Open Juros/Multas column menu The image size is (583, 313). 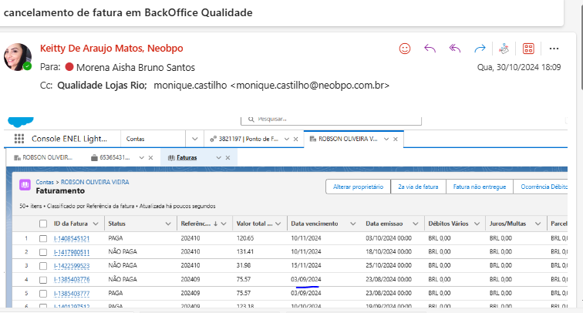538,224
